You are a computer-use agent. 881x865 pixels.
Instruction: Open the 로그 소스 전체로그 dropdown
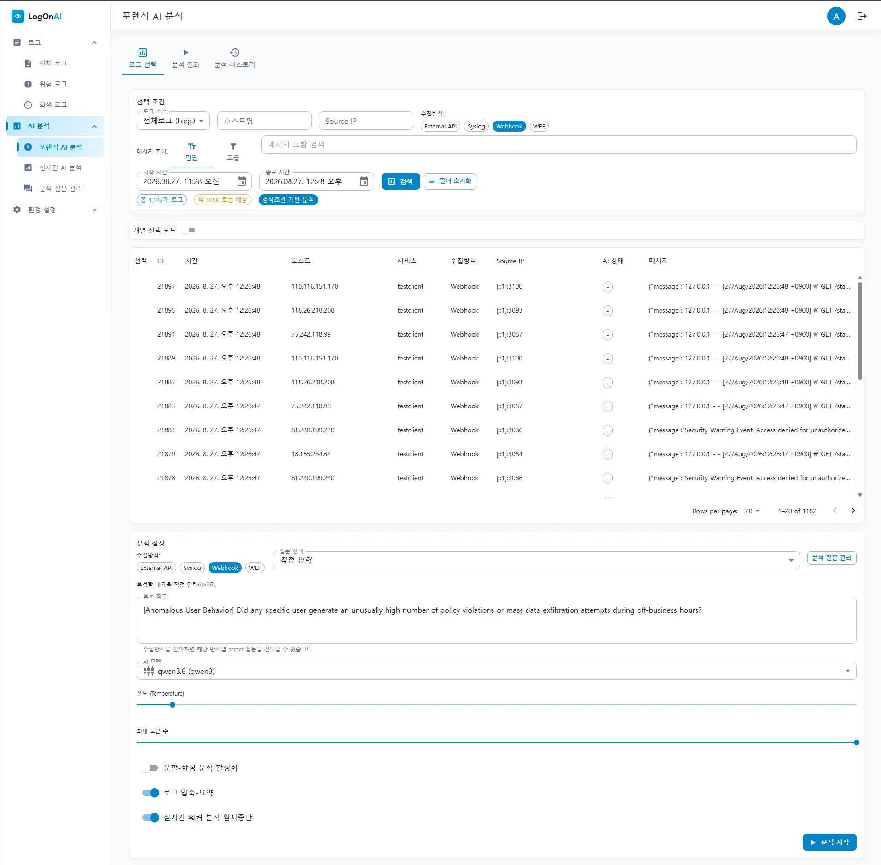(173, 121)
